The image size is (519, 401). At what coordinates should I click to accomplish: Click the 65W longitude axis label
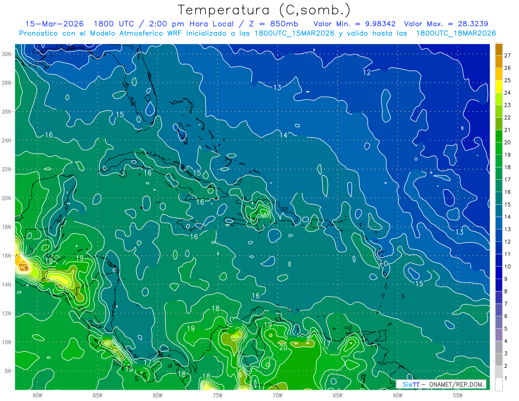click(x=338, y=395)
